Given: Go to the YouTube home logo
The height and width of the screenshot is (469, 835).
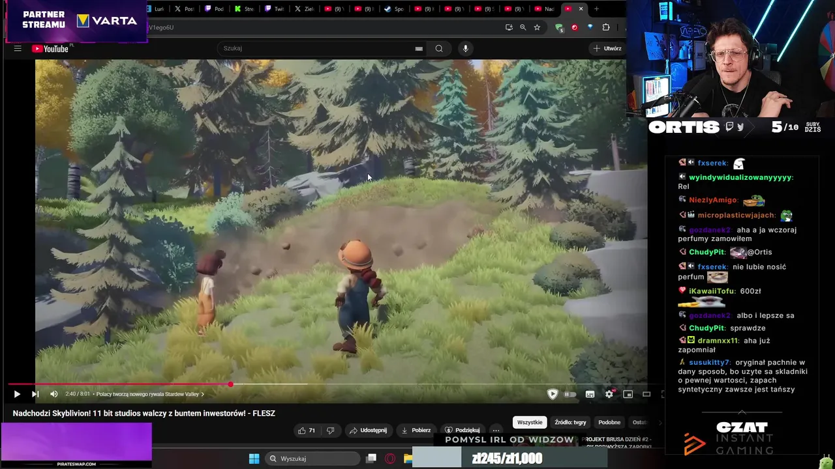Looking at the screenshot, I should [x=50, y=48].
